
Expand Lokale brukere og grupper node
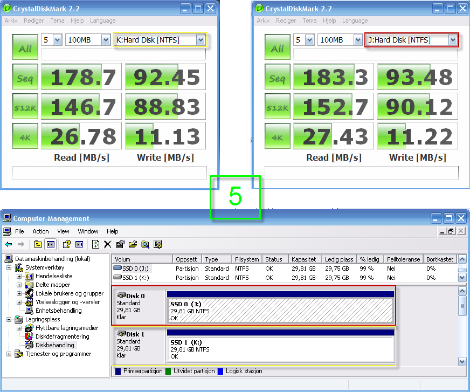[x=19, y=293]
